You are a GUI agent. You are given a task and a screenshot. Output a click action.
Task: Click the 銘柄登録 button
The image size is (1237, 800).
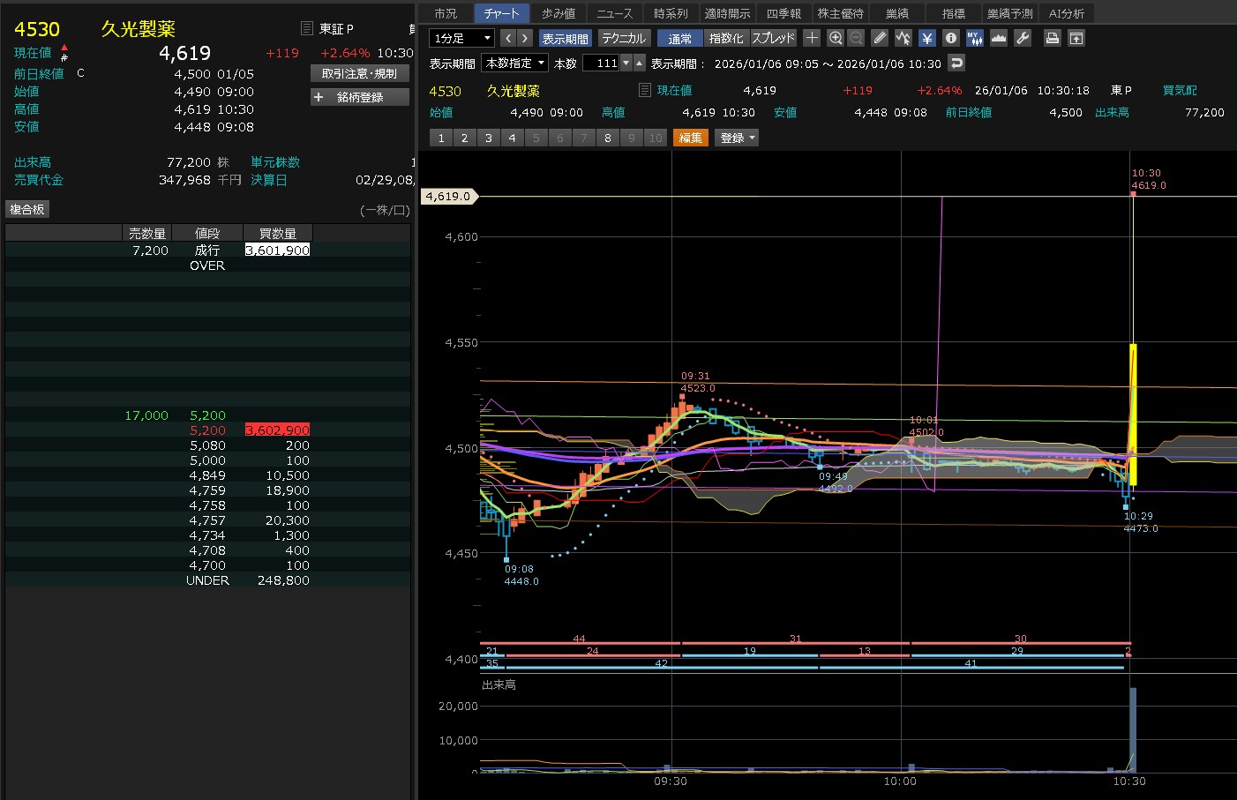tap(360, 97)
